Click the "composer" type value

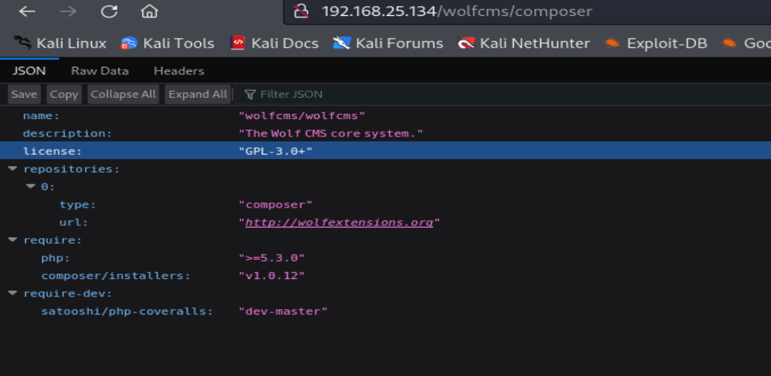(x=275, y=205)
